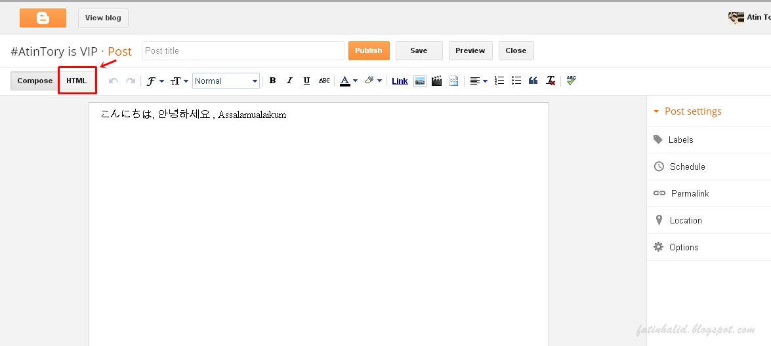
Task: Undo the last edit
Action: pyautogui.click(x=113, y=81)
